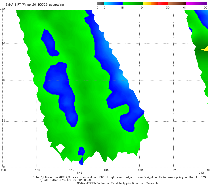Click the "-45" latitude axis label

coord(3,43)
